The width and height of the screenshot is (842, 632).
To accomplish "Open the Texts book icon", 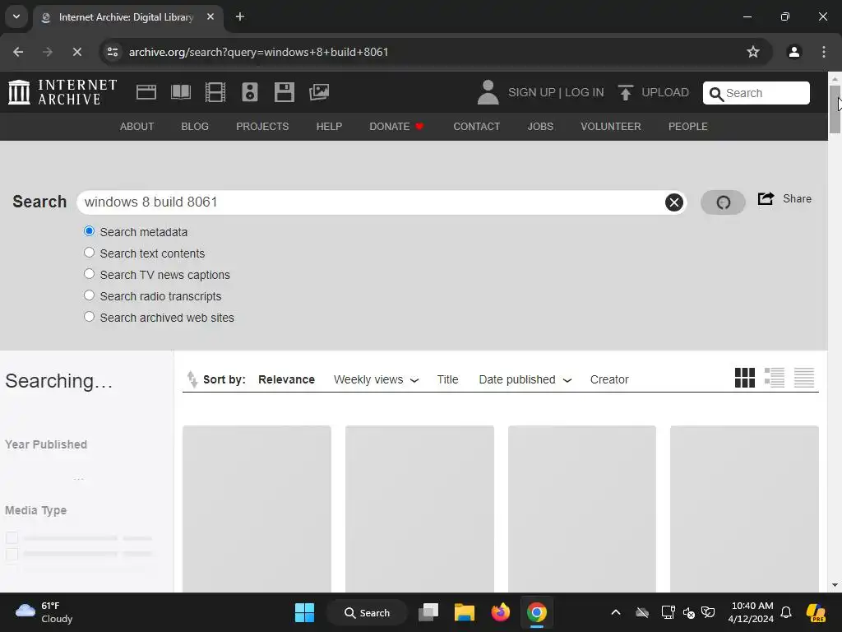I will click(180, 92).
